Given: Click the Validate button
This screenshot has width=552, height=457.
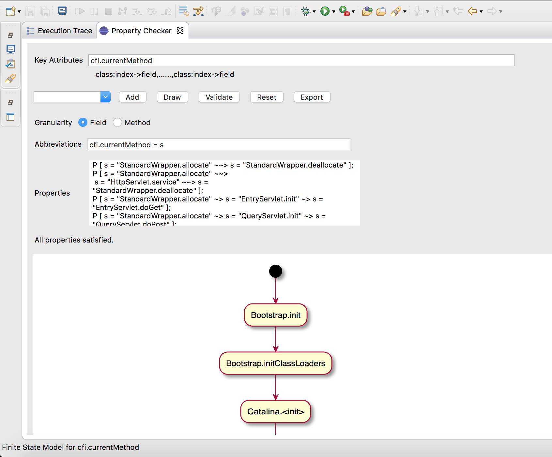Looking at the screenshot, I should 219,97.
